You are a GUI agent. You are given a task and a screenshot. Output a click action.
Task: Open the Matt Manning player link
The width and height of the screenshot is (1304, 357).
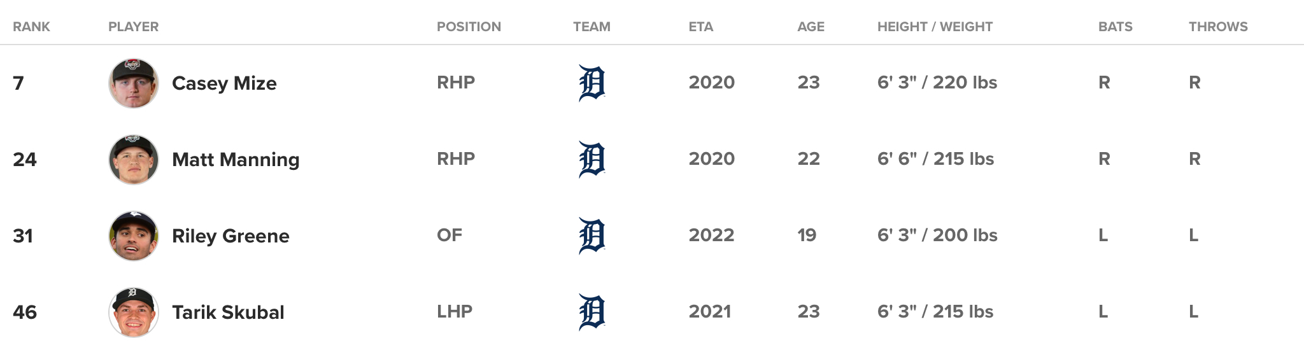[x=236, y=160]
